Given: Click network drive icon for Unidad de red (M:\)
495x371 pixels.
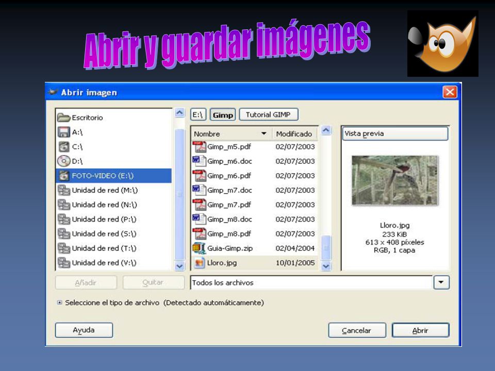Looking at the screenshot, I should 64,190.
